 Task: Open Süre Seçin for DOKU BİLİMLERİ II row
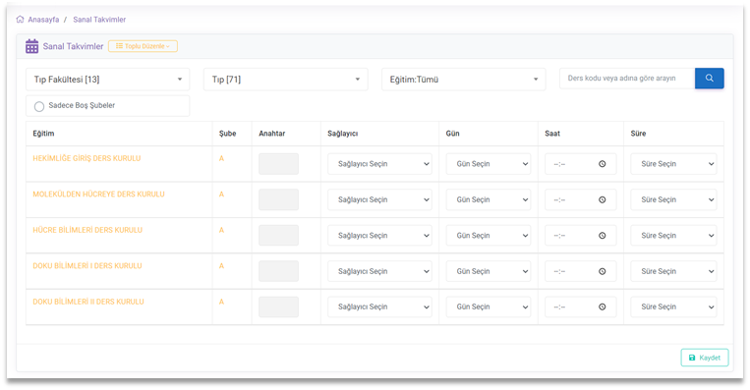pos(673,306)
